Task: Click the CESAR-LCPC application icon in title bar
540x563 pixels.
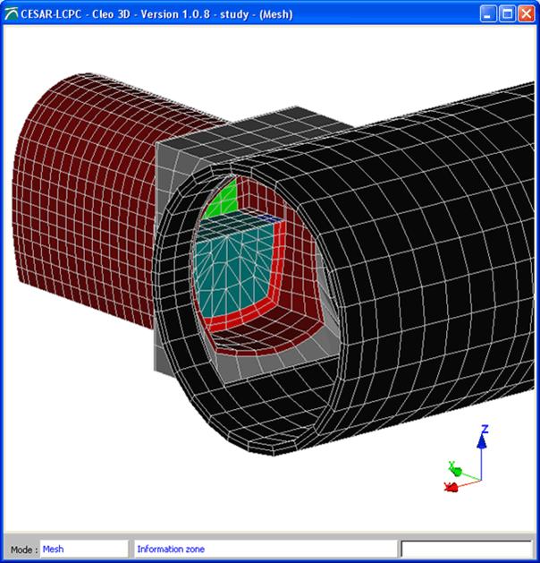Action: [11, 14]
